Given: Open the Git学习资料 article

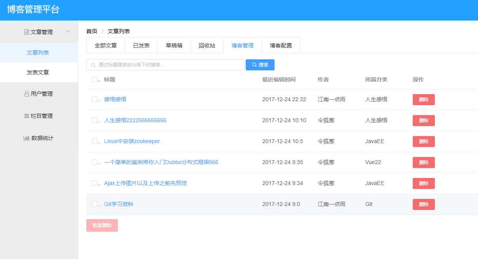Looking at the screenshot, I should (119, 204).
